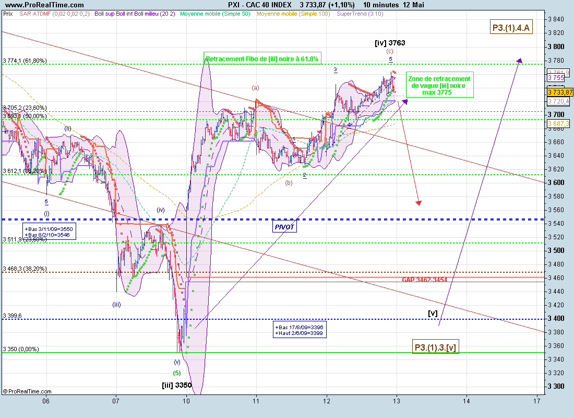This screenshot has width=574, height=418.
Task: Click the date '13' on the time axis
Action: click(x=397, y=401)
